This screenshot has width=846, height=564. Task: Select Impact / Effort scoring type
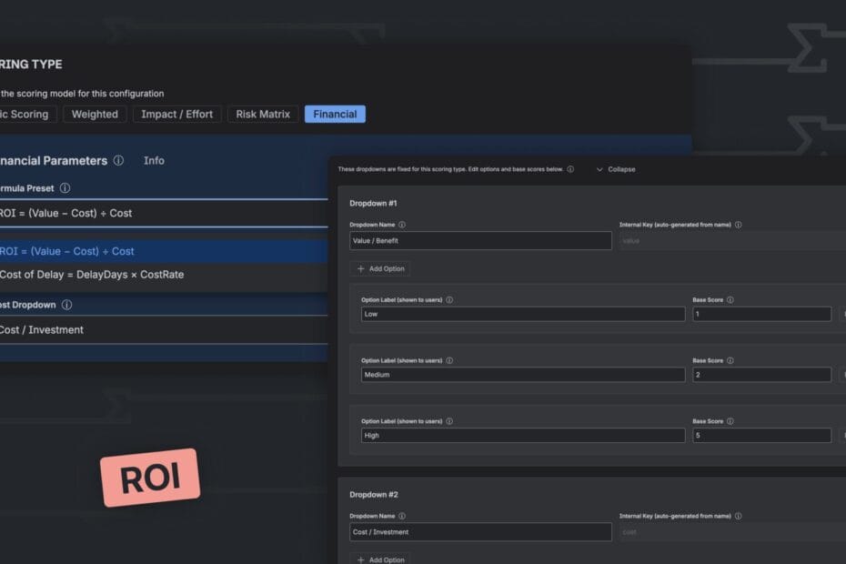point(176,115)
